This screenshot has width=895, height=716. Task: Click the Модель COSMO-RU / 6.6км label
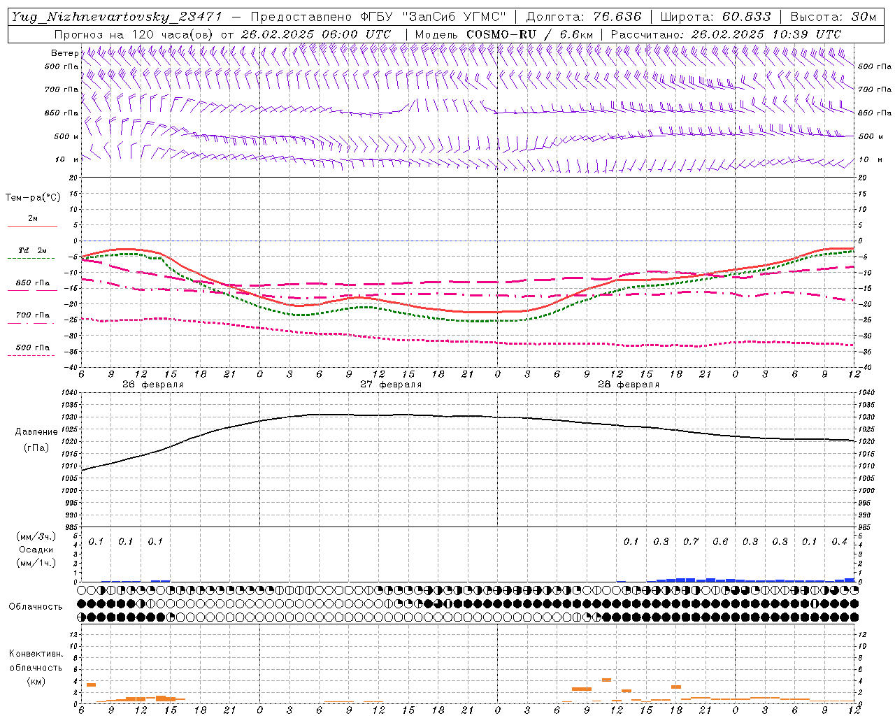(x=503, y=34)
